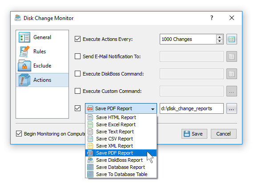Click the Actions exclamation pages icon
The height and width of the screenshot is (184, 254).
(x=24, y=80)
